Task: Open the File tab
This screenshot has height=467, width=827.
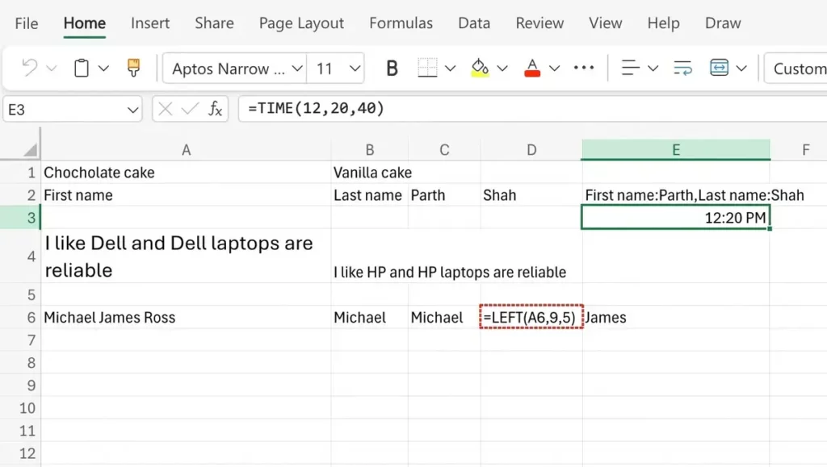Action: pos(27,23)
